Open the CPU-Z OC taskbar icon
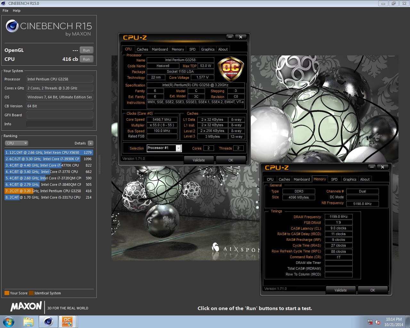 point(67,322)
